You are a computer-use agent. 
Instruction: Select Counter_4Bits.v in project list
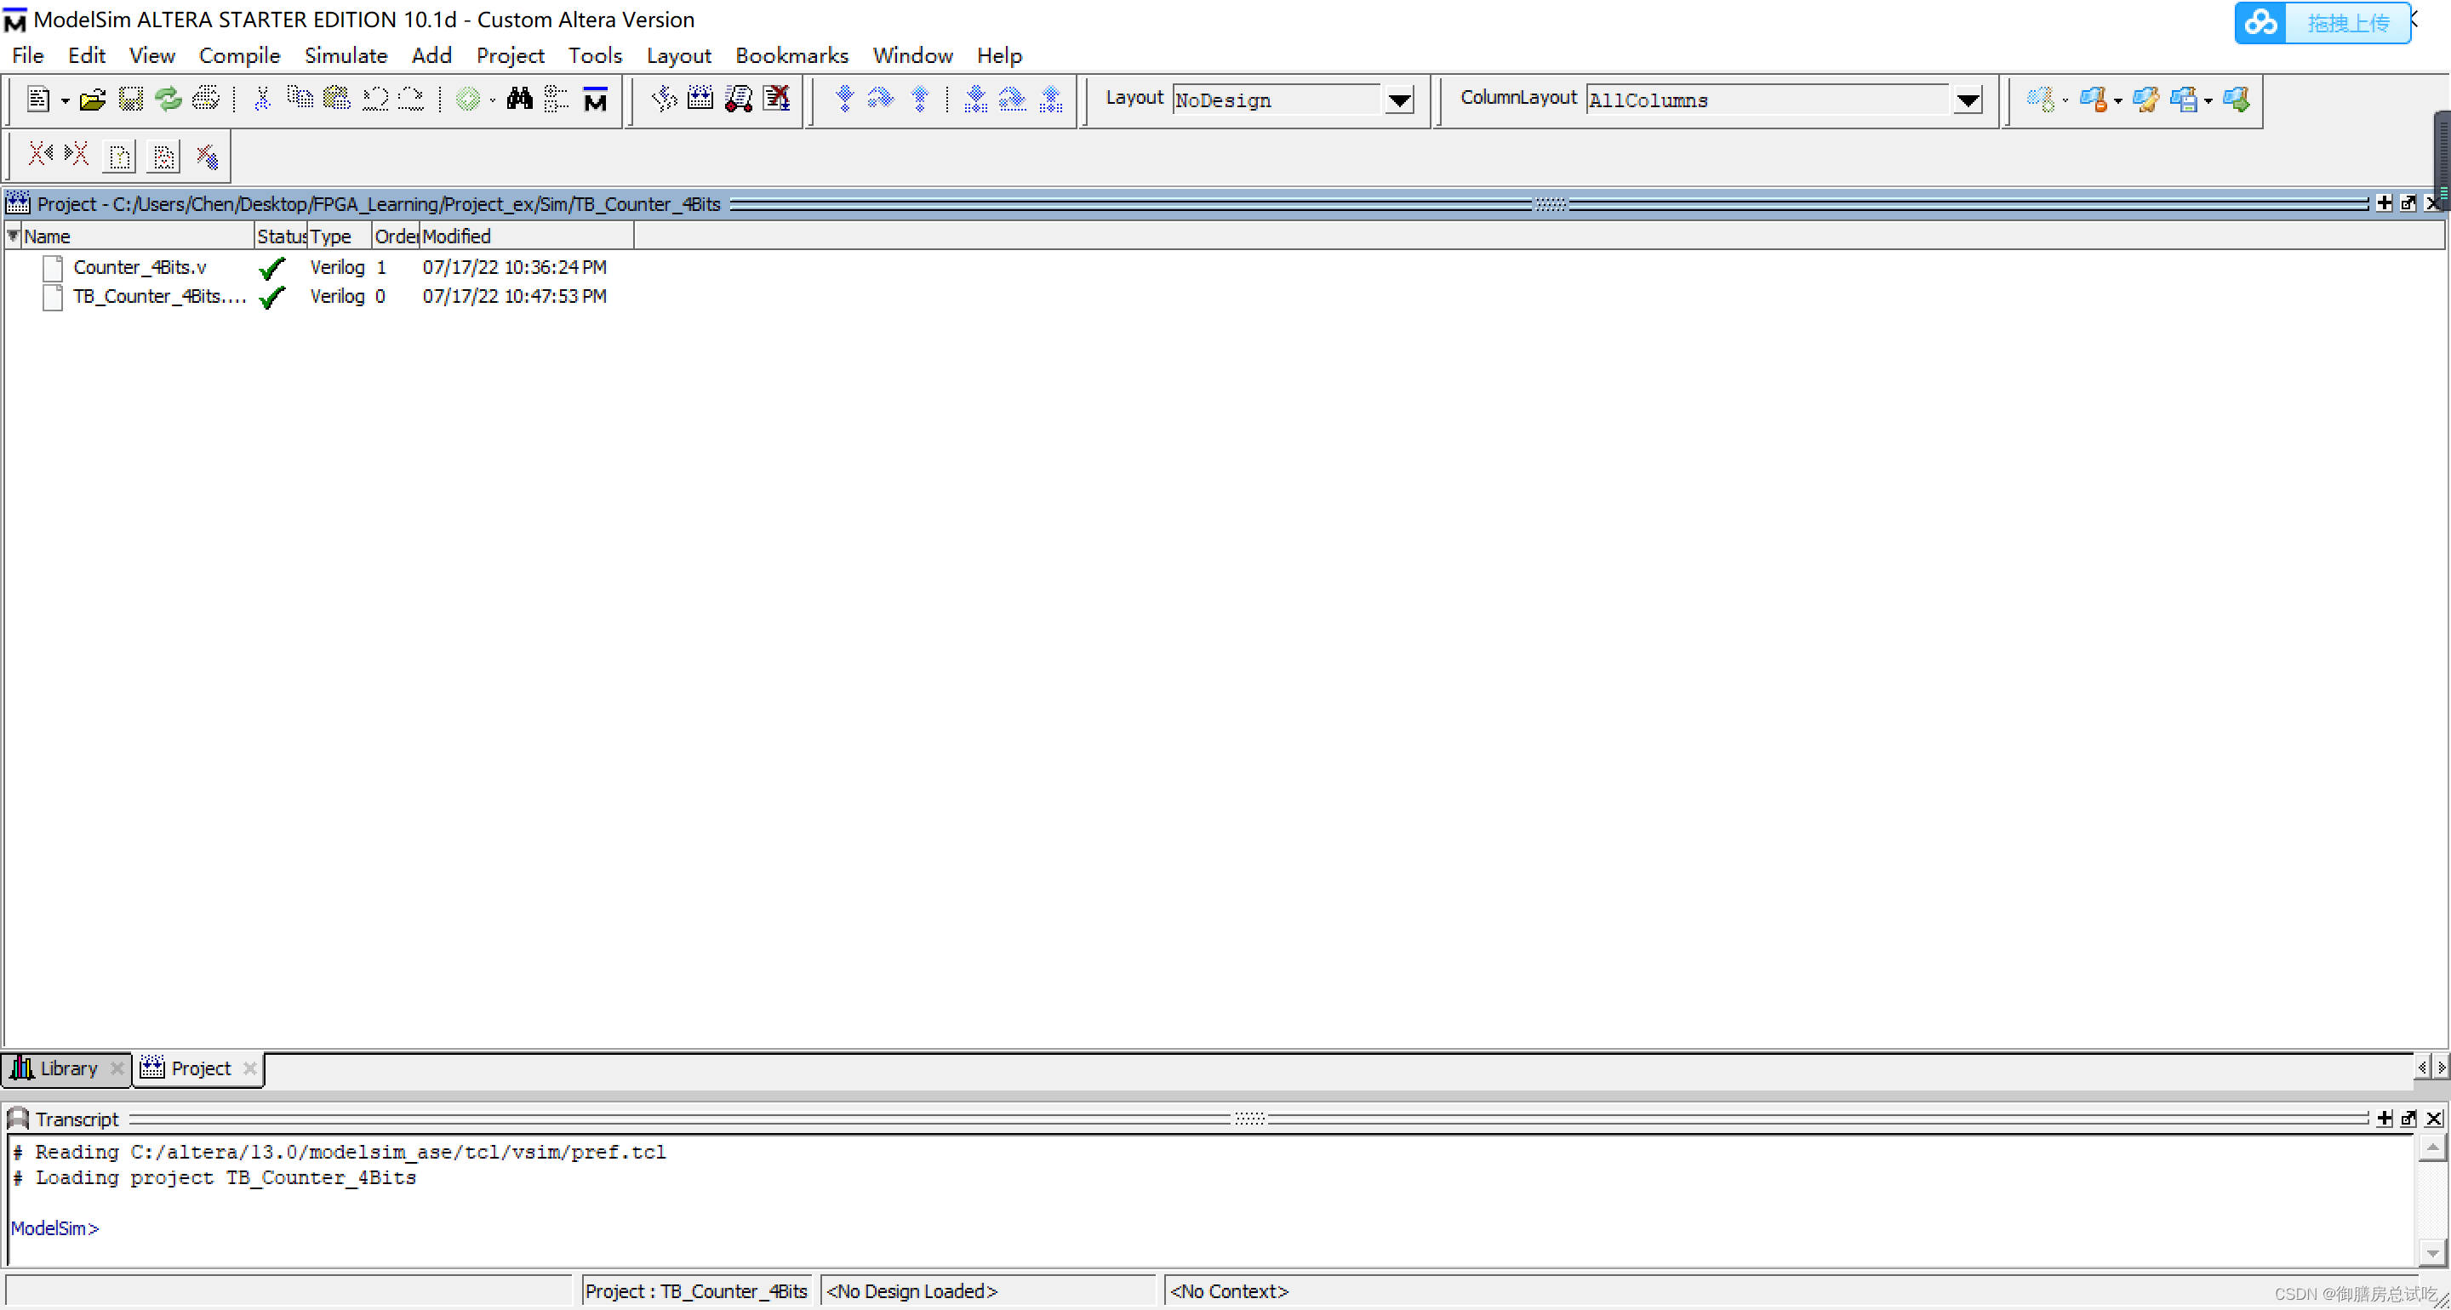tap(140, 267)
